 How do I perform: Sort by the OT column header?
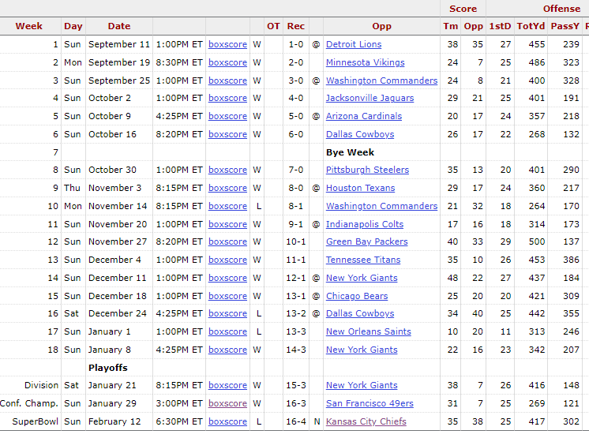[x=273, y=26]
